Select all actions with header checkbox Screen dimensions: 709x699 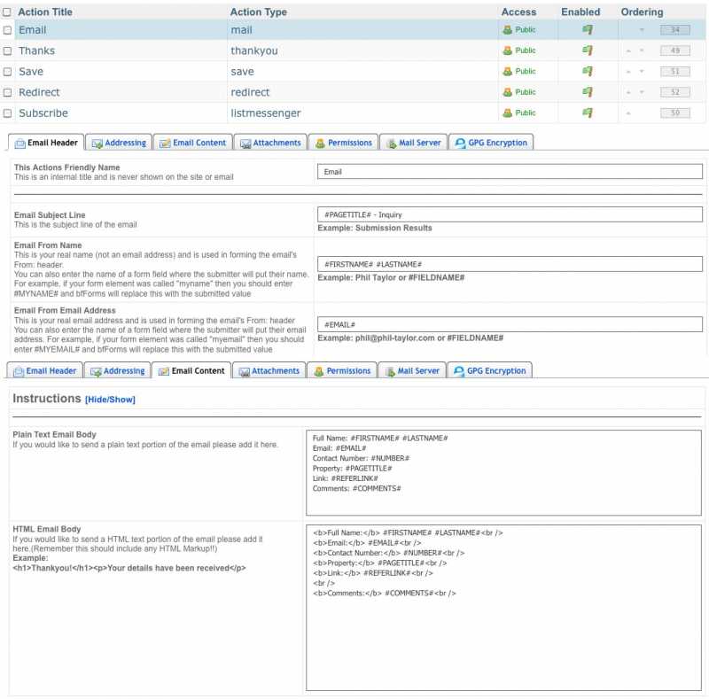pos(7,12)
